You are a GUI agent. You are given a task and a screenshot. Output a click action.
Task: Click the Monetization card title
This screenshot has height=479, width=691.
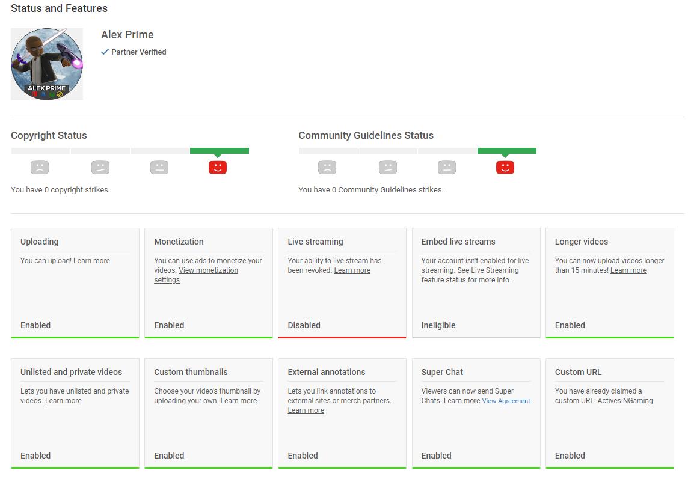coord(179,242)
